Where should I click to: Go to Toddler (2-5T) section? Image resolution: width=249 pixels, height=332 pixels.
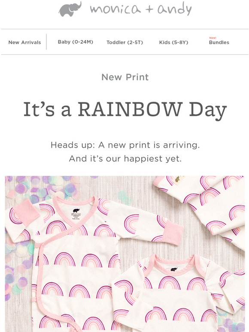coord(125,42)
